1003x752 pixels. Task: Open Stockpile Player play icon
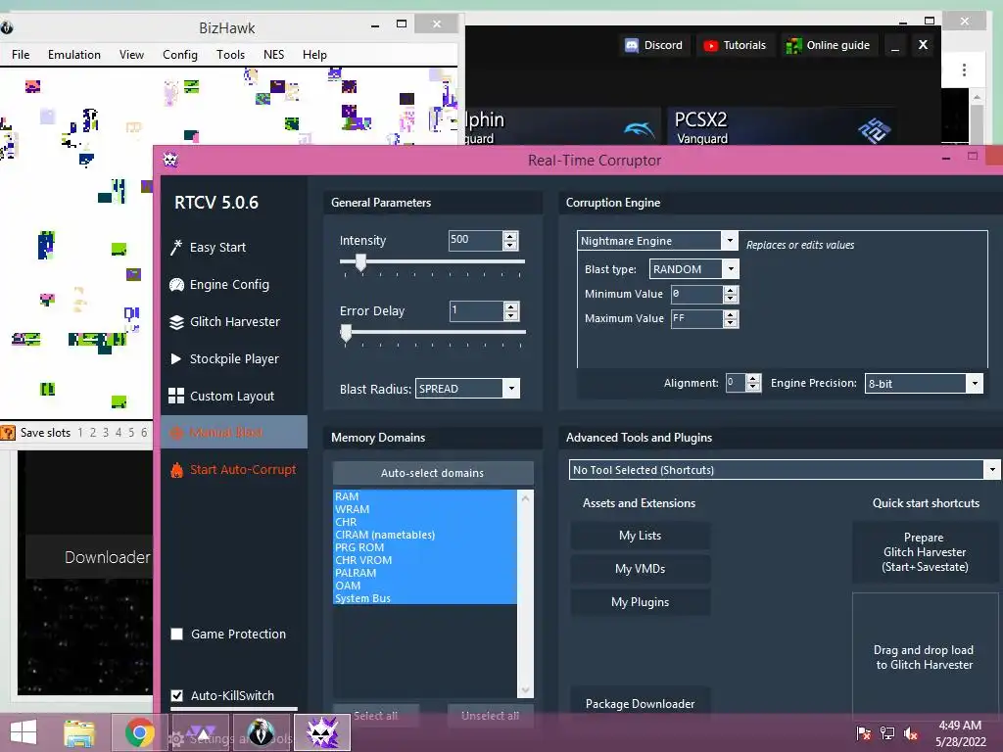(x=176, y=358)
